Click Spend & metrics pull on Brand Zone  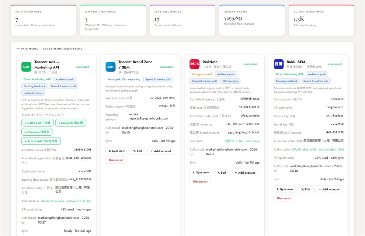pos(158,79)
